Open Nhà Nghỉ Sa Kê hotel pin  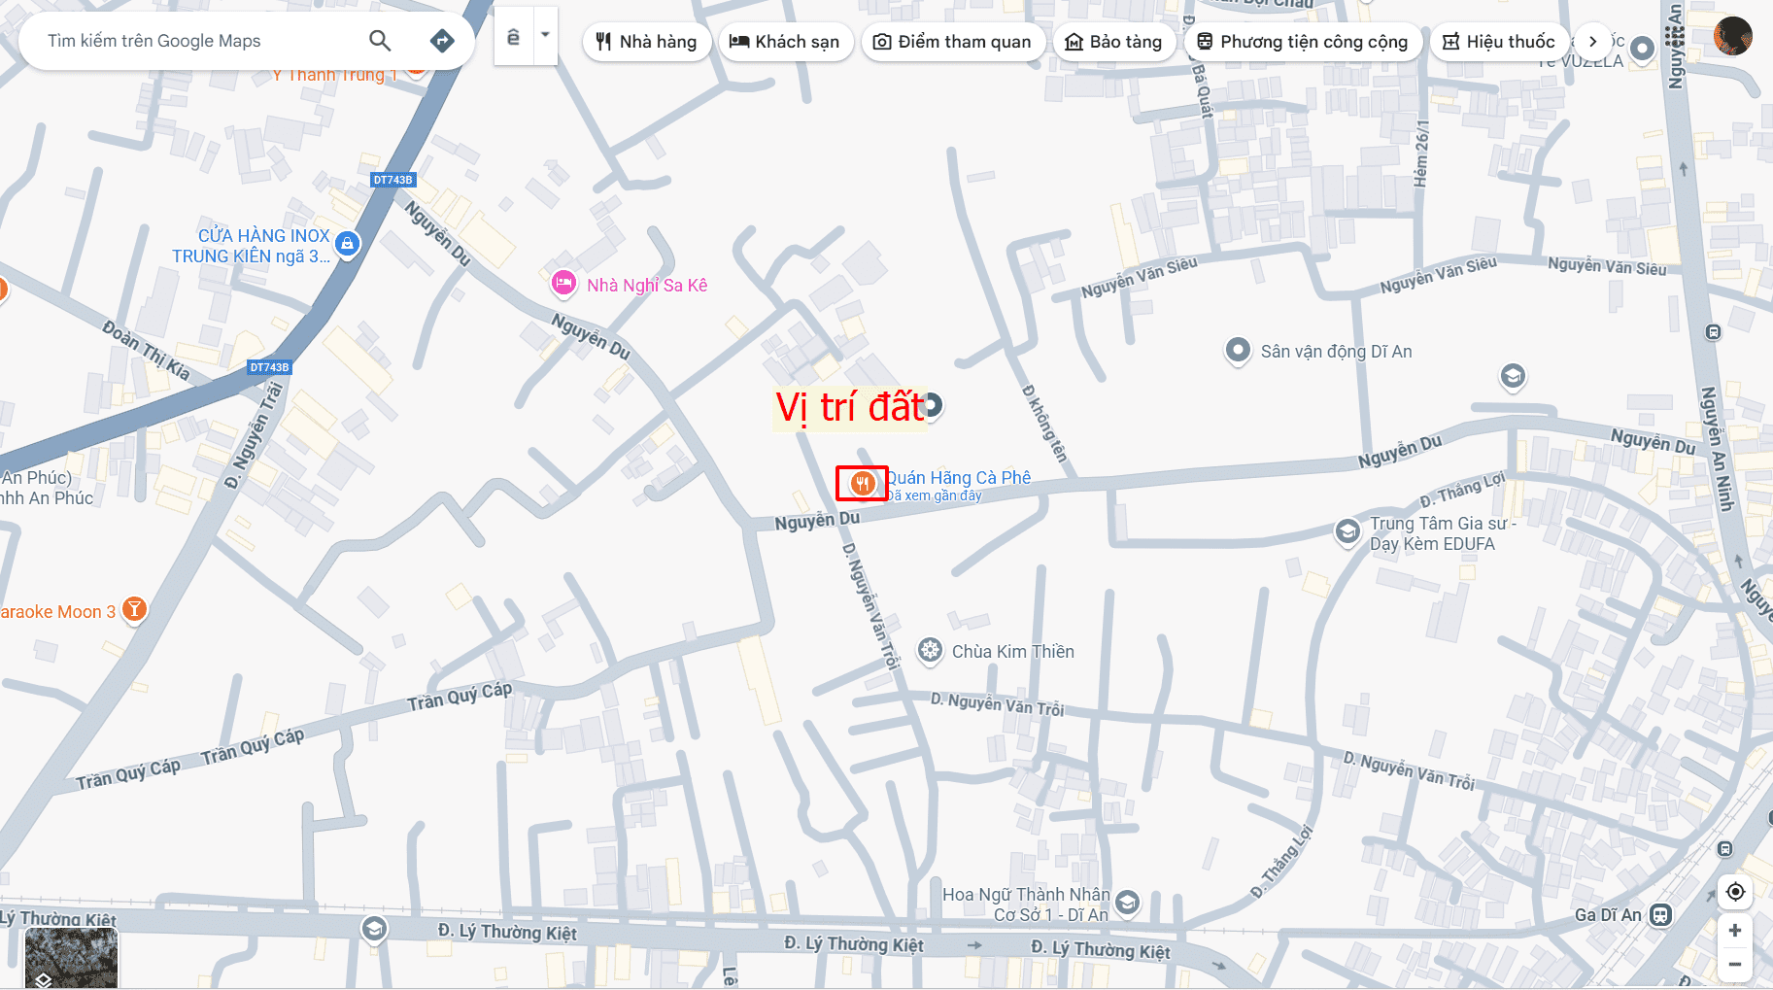click(563, 284)
